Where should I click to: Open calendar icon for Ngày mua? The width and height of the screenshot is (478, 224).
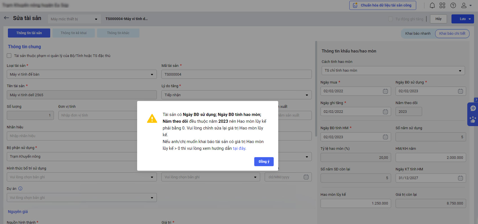click(x=385, y=91)
